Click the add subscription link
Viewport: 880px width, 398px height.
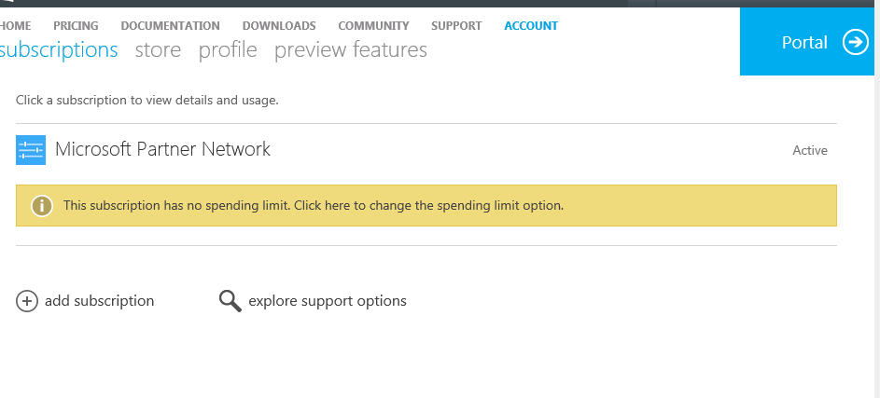coord(99,301)
